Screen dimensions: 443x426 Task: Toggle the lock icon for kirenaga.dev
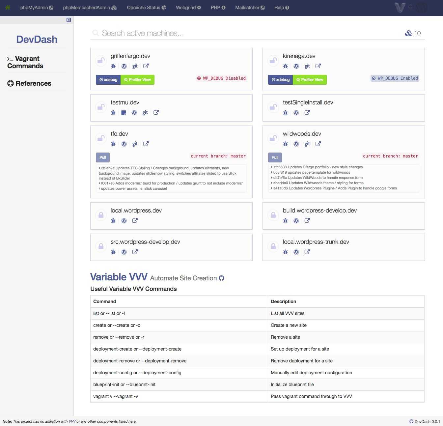(x=273, y=60)
